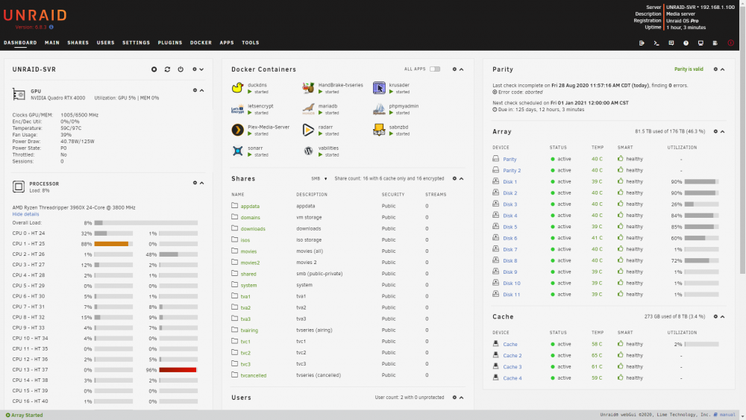Stop the array using the stop icon
Viewport: 746px width, 420px height.
(x=154, y=69)
